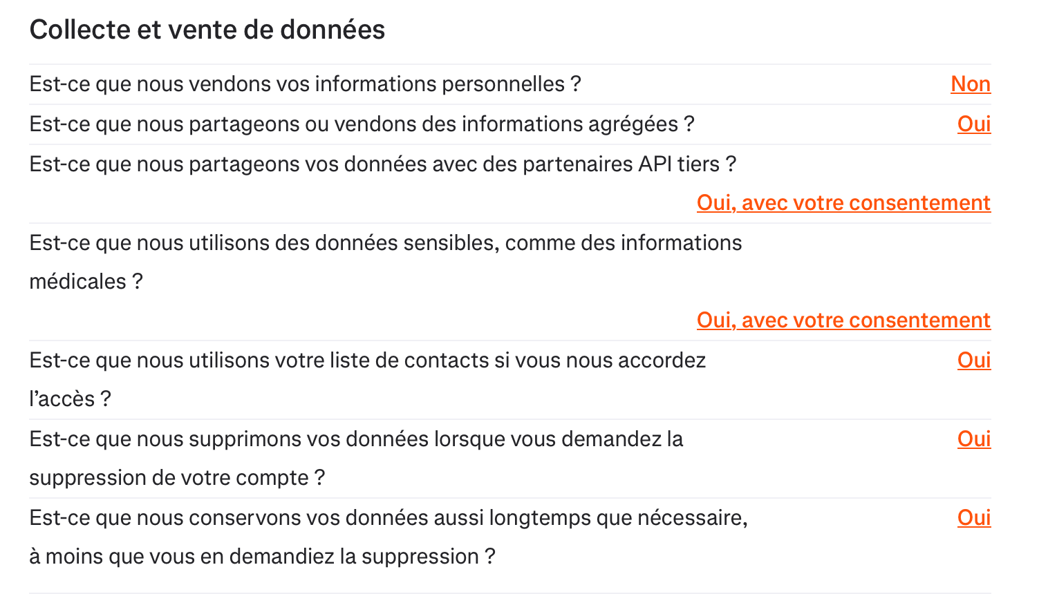Click 'Oui' next to the contact list question

(973, 361)
